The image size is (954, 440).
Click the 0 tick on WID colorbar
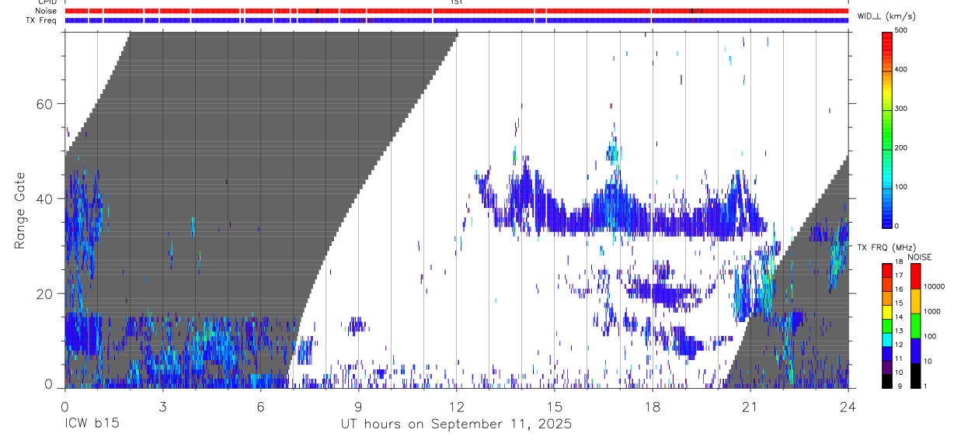coord(897,226)
